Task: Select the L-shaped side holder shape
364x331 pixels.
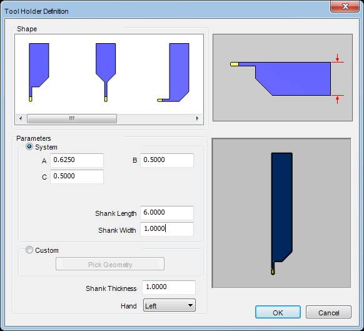Action: click(173, 72)
